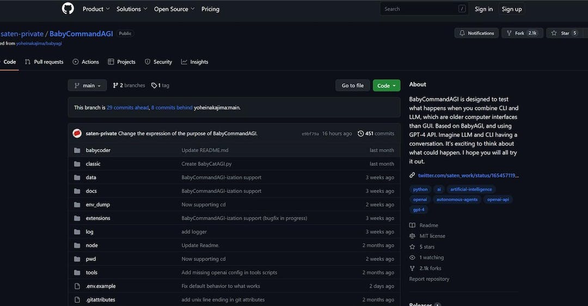Image resolution: width=588 pixels, height=306 pixels.
Task: Switch to the Code tab
Action: pyautogui.click(x=9, y=62)
